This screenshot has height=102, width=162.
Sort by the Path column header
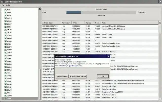[130, 23]
